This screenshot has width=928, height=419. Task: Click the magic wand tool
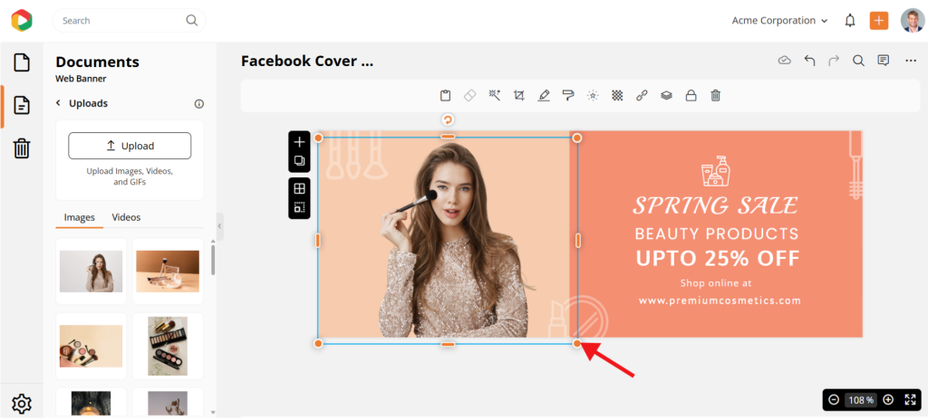[x=495, y=95]
